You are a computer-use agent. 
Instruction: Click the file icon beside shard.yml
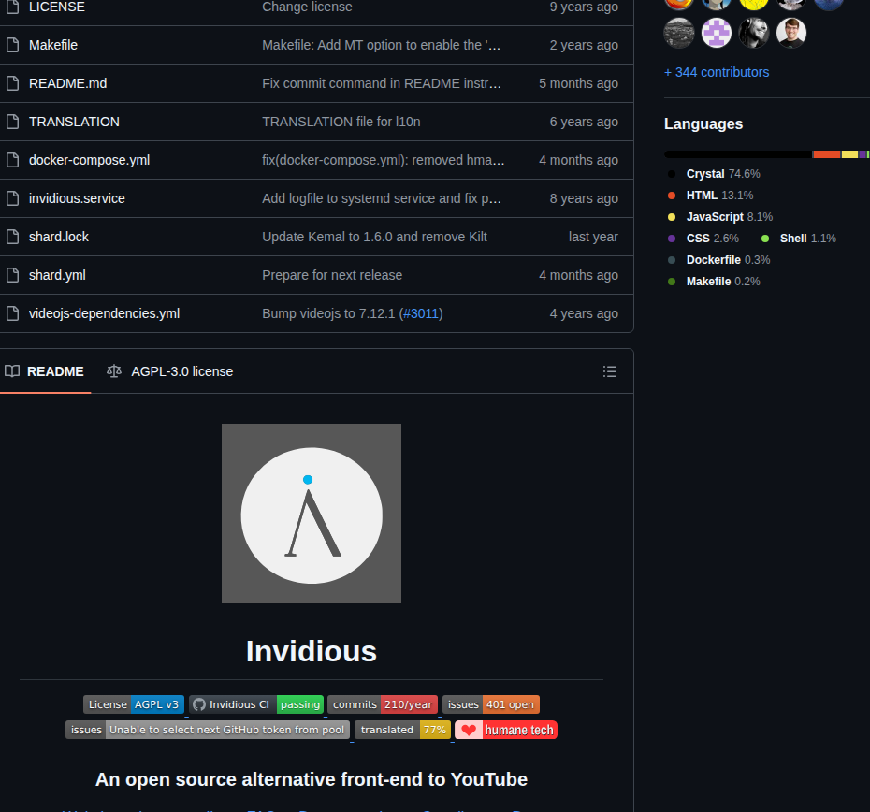[x=13, y=275]
